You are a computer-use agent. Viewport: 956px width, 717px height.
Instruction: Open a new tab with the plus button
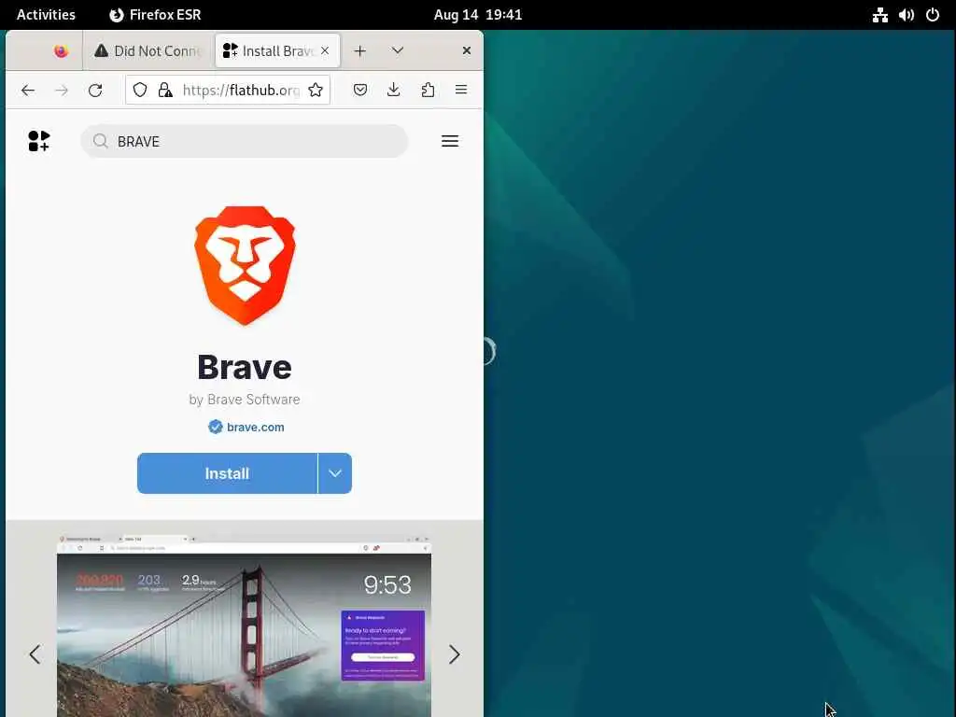point(359,51)
